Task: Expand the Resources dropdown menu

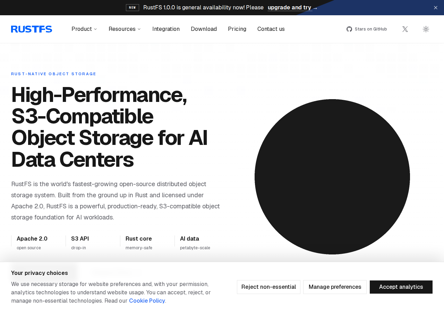Action: [125, 29]
